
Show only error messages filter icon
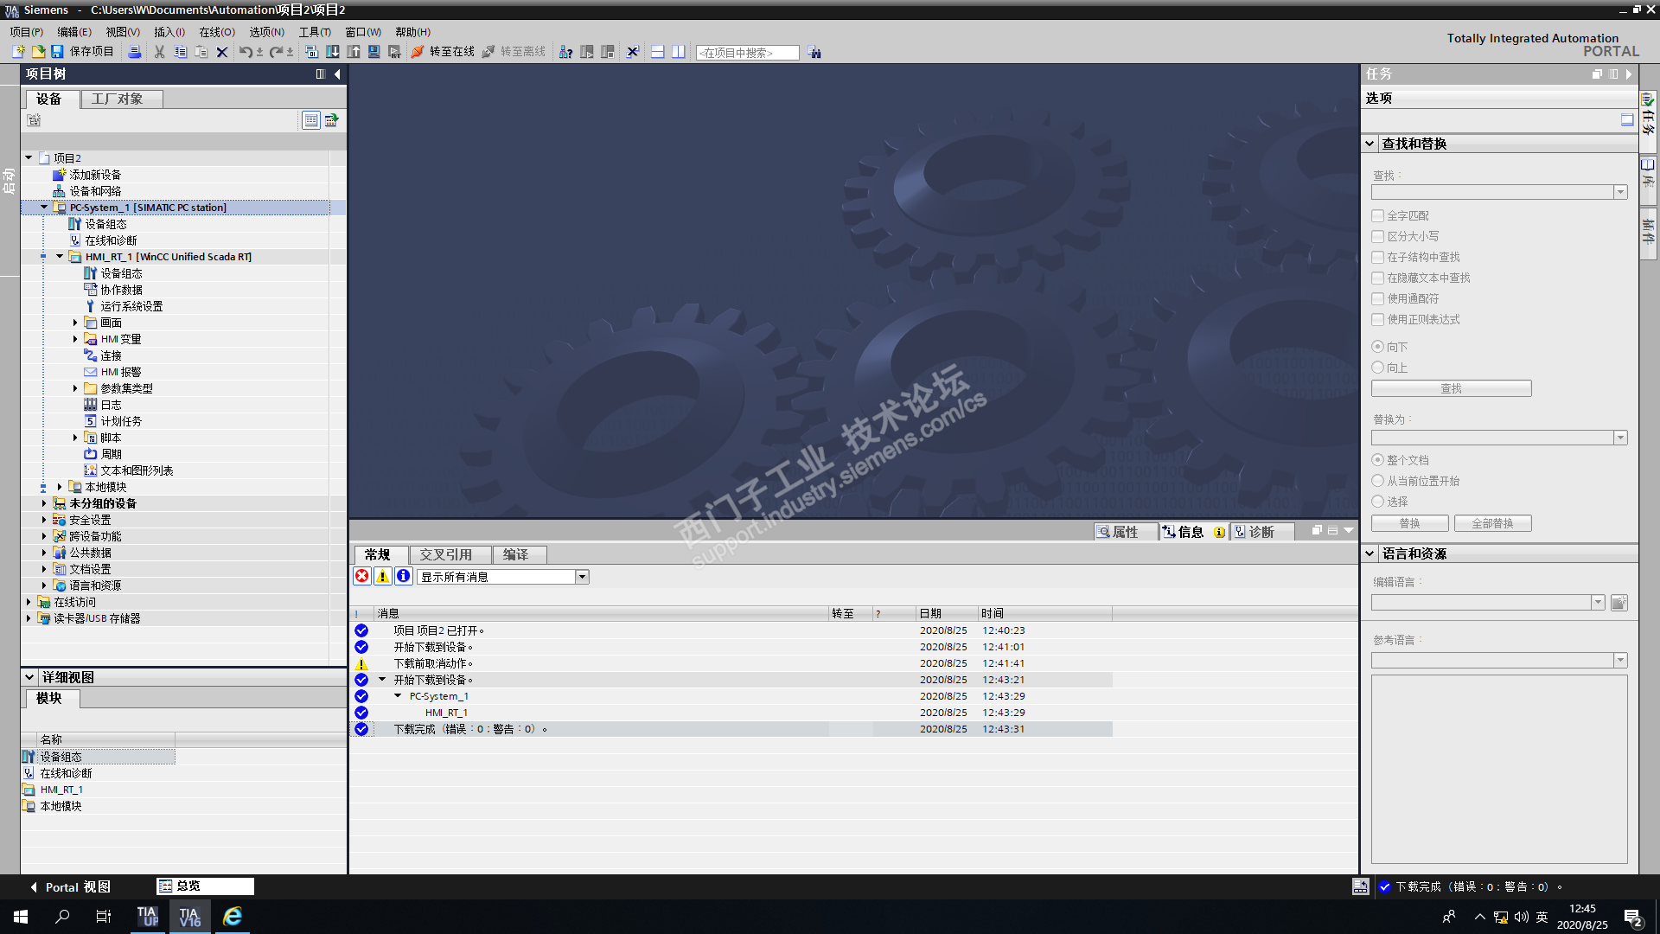362,577
